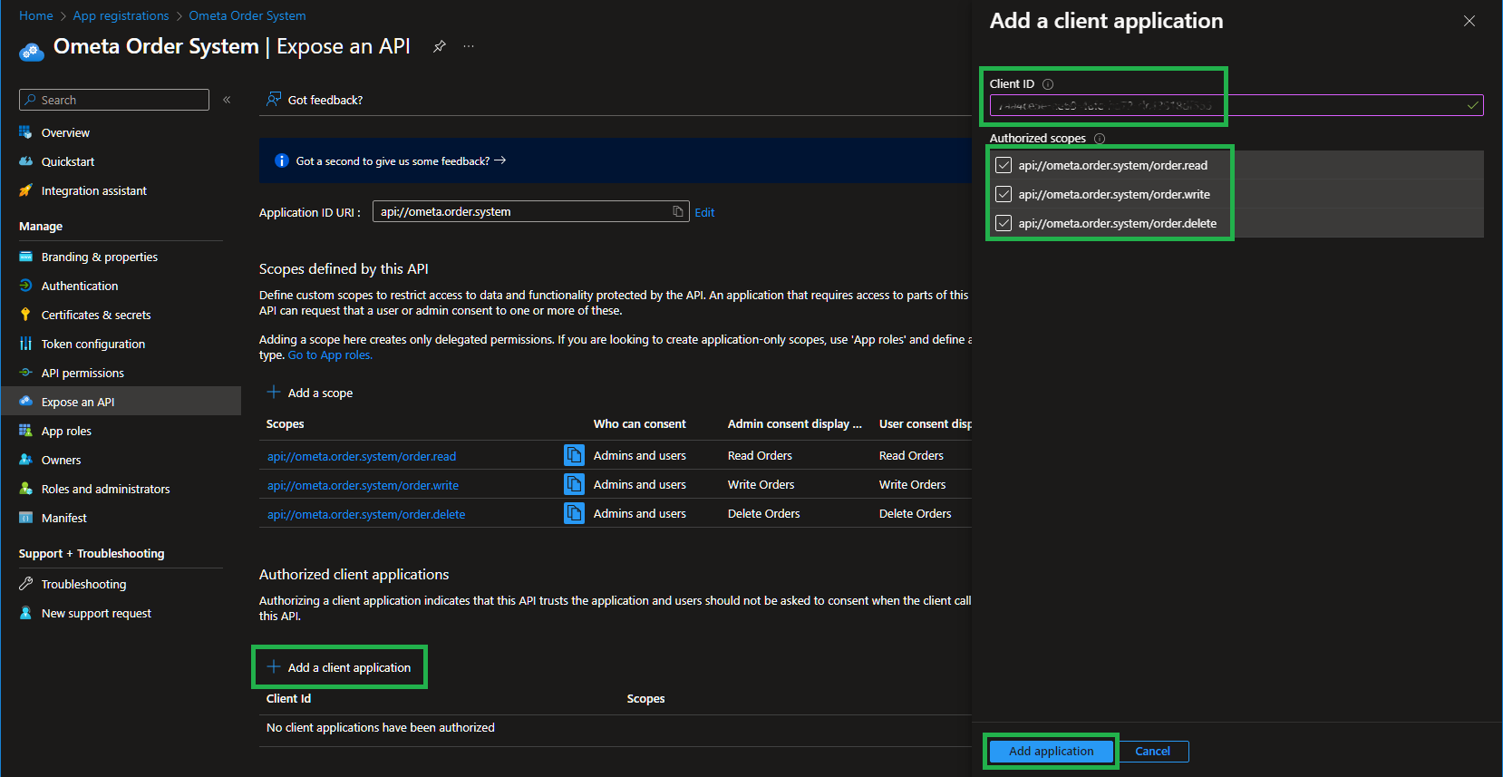
Task: Uncheck the order.read scope checkbox
Action: pyautogui.click(x=1004, y=165)
